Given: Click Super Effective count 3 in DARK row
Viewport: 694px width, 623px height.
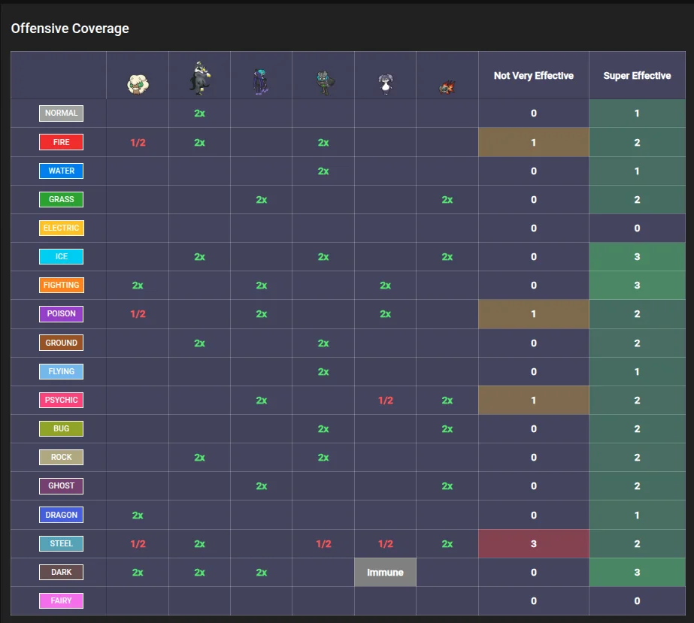Looking at the screenshot, I should 637,572.
